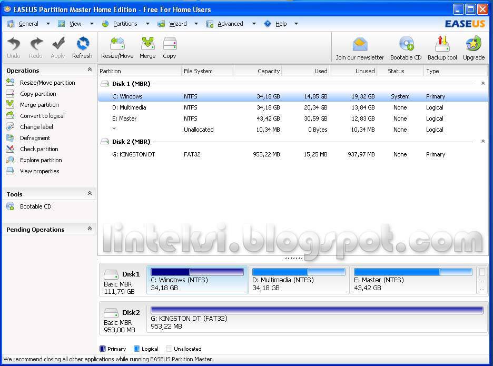Click the Copy toolbar icon
This screenshot has width=493, height=366.
[x=170, y=43]
